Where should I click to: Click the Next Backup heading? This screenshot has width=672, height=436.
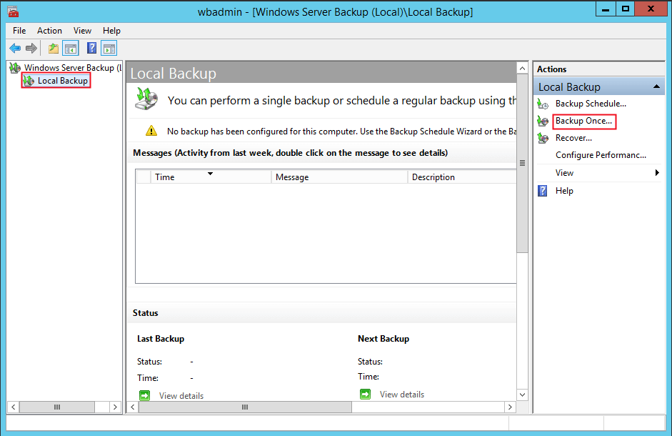383,339
